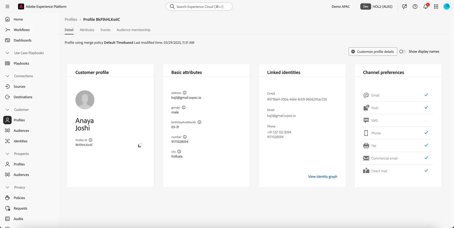Image resolution: width=454 pixels, height=228 pixels.
Task: Show info for birthDayAndMonth attribute
Action: (x=199, y=122)
